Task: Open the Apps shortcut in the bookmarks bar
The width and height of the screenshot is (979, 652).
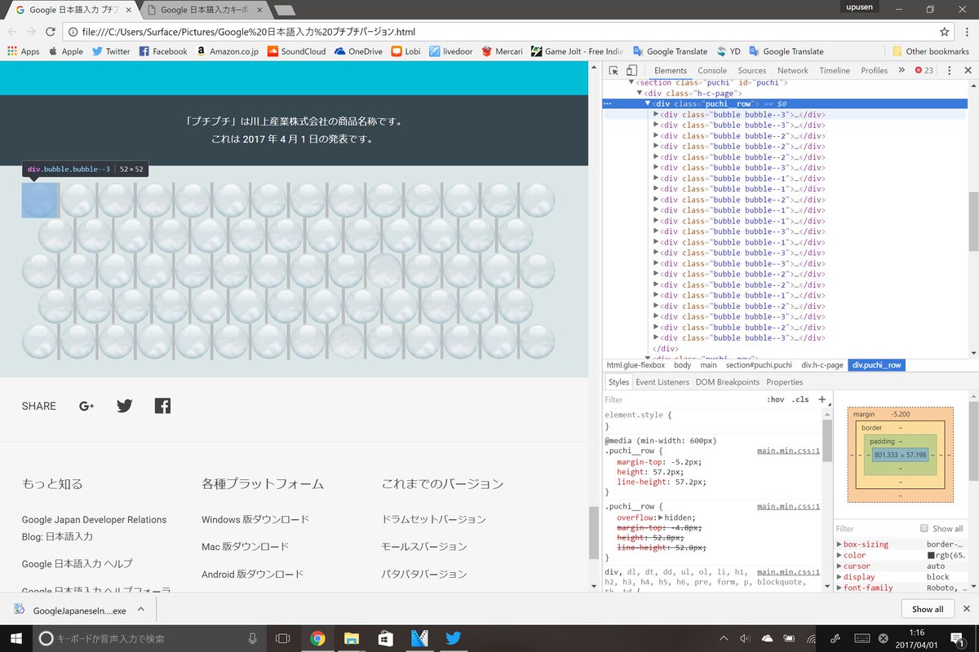Action: pos(24,51)
